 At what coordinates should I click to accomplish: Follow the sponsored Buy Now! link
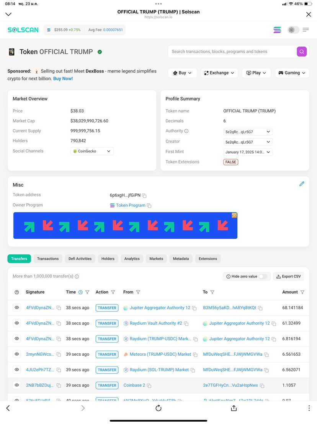(x=63, y=79)
